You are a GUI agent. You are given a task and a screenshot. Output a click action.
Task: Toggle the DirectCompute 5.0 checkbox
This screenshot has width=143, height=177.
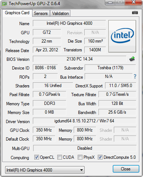[x=100, y=157]
